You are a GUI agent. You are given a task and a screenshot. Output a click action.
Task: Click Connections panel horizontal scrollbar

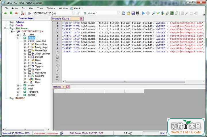pyautogui.click(x=25, y=129)
